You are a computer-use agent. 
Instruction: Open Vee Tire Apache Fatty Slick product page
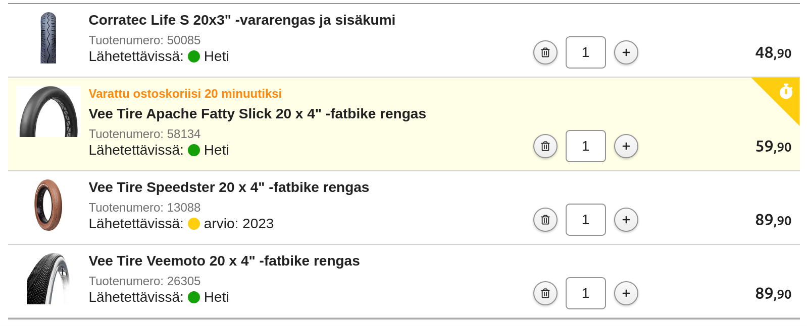tap(257, 114)
